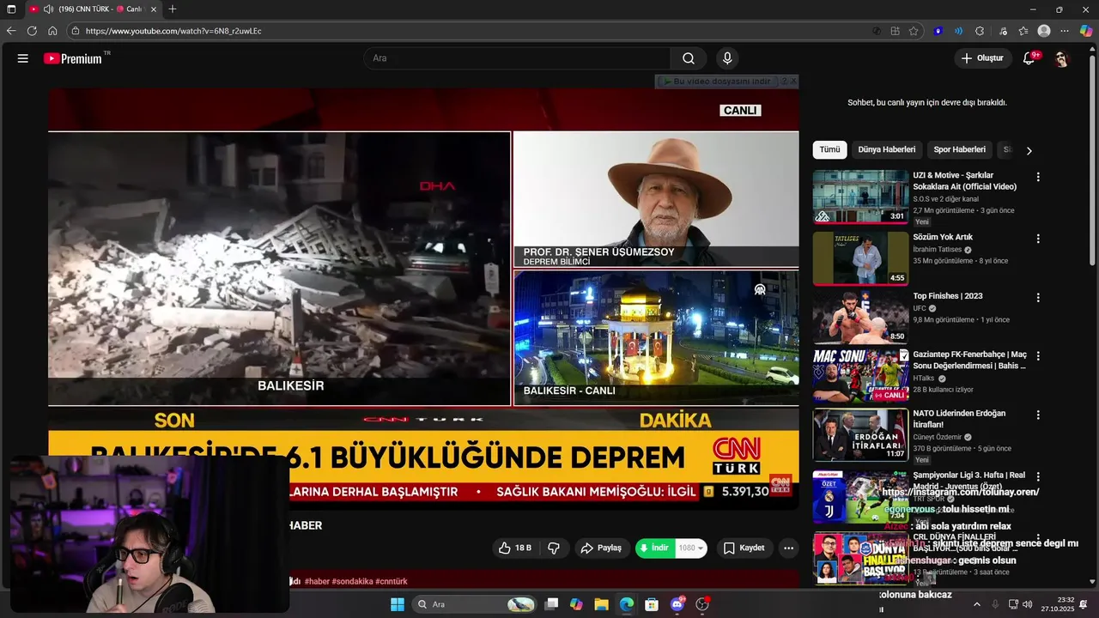
Task: Open options for Gaziantep FK-Fenerbahçe video
Action: tap(1038, 356)
